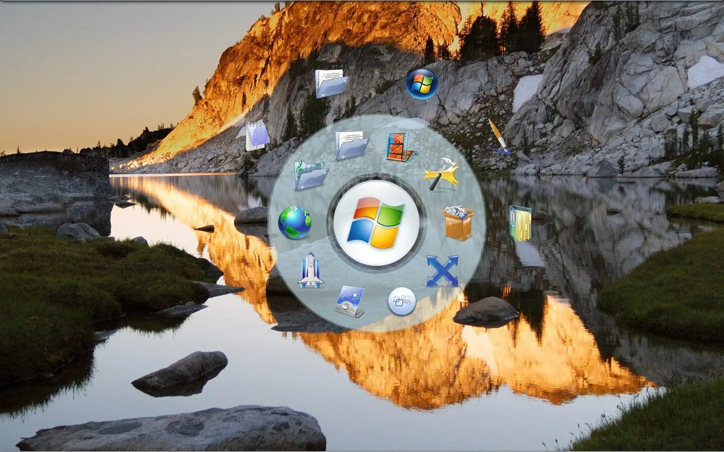Click the small dark-blue Windows Vista orb
The image size is (724, 452).
(x=421, y=83)
